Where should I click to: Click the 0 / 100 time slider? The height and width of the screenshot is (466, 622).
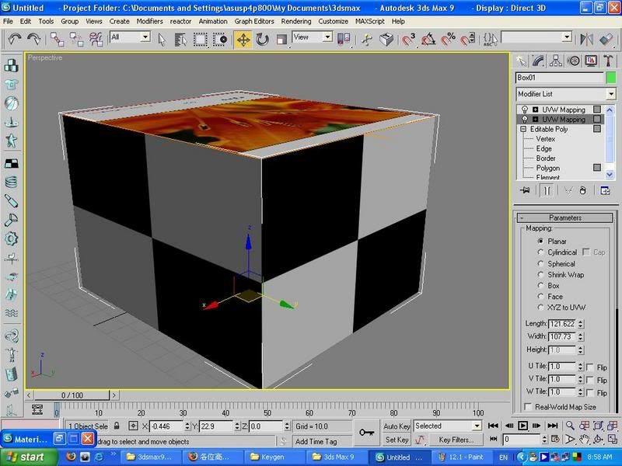(x=72, y=395)
